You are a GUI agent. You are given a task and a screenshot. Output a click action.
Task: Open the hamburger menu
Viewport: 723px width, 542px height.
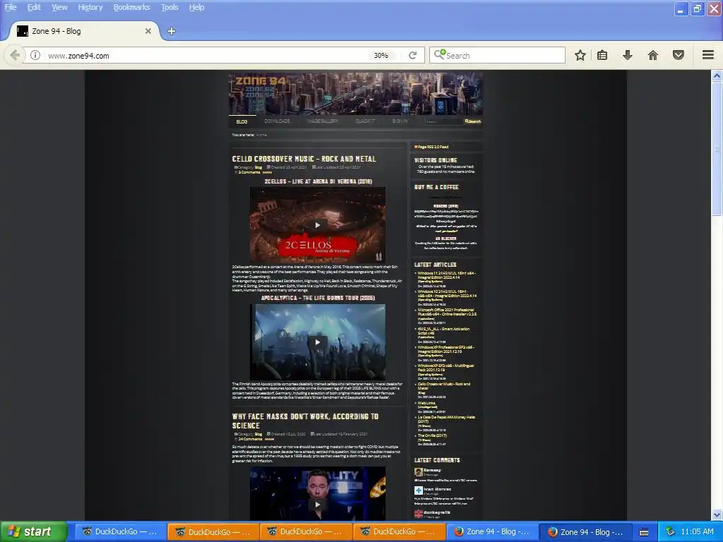(708, 55)
